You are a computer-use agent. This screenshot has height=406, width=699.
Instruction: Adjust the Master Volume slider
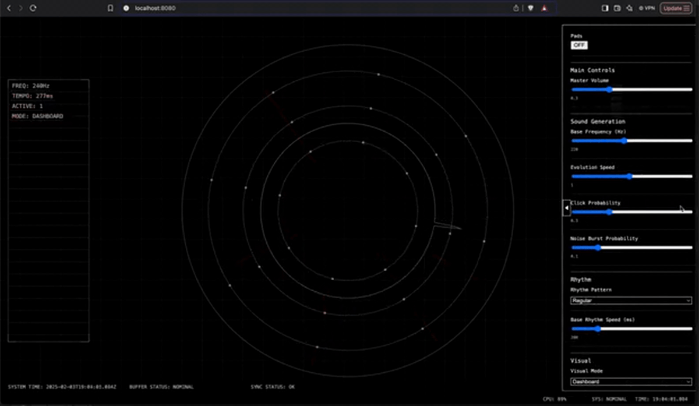pyautogui.click(x=631, y=89)
